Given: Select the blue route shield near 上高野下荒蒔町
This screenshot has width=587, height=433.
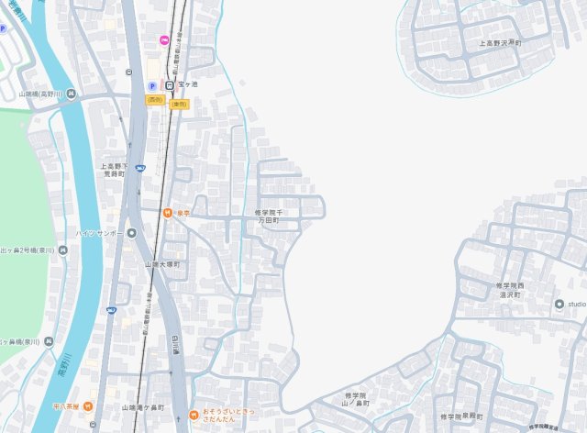Looking at the screenshot, I should (140, 169).
